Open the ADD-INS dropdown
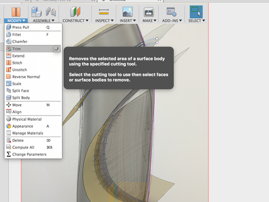The image size is (269, 202). [x=172, y=21]
